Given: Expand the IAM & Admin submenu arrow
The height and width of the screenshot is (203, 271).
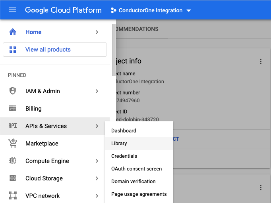Looking at the screenshot, I should click(x=97, y=91).
